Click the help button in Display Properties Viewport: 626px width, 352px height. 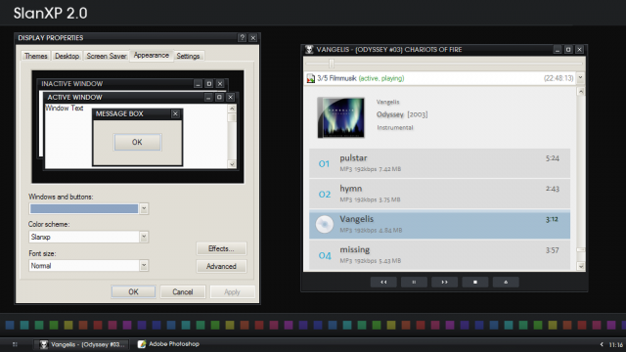[242, 37]
